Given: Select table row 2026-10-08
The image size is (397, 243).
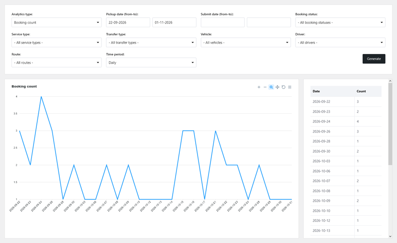Looking at the screenshot, I should [346, 191].
